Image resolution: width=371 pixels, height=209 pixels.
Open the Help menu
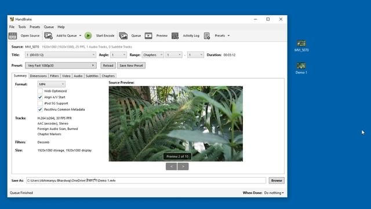61,27
